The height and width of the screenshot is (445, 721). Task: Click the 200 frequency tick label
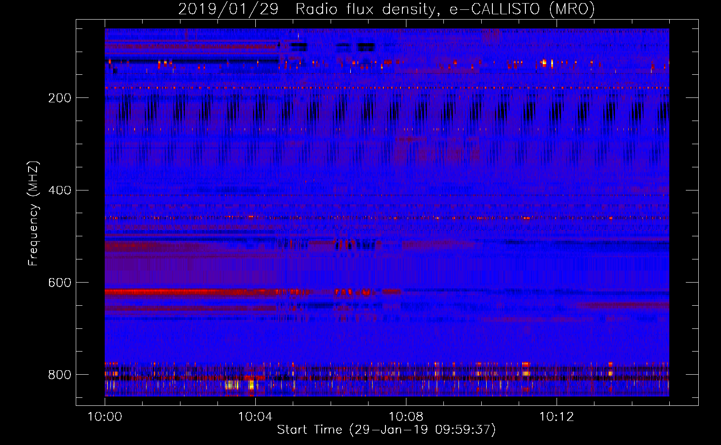(60, 98)
